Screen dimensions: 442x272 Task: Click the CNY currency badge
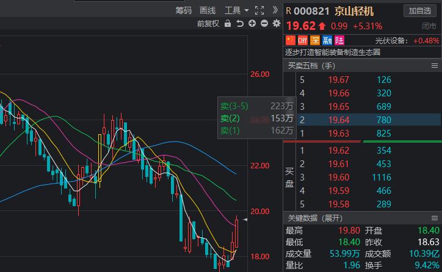(302, 40)
